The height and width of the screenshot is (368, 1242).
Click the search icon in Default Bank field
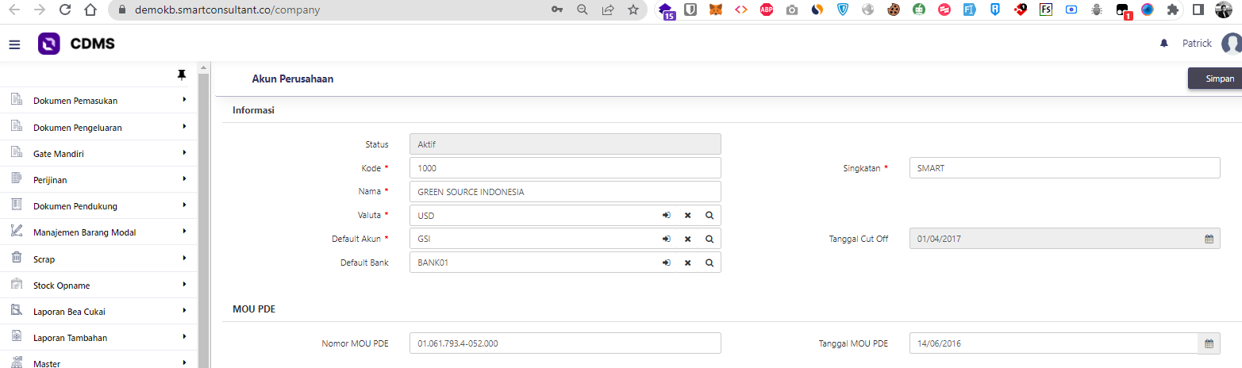click(709, 263)
